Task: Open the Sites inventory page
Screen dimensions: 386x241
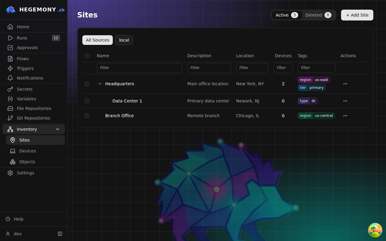Action: [35, 140]
